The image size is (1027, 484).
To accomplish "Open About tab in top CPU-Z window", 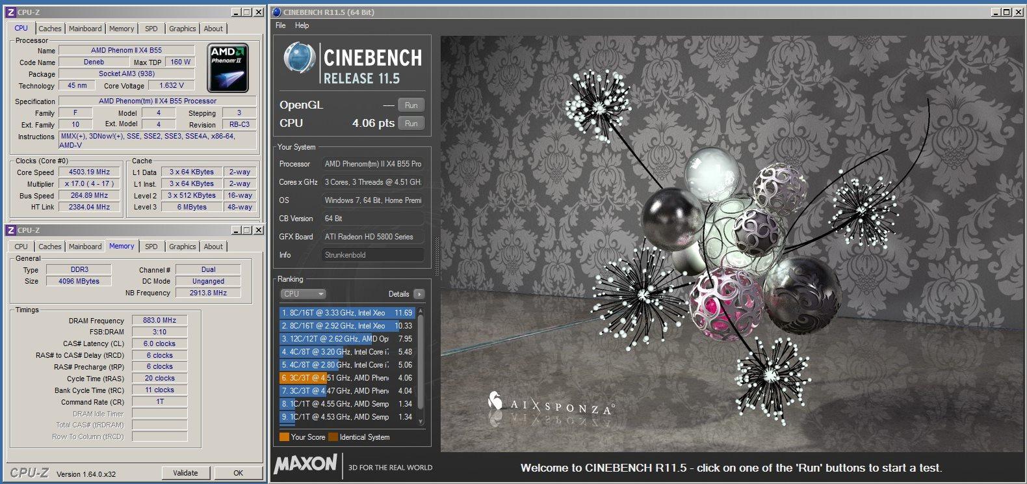I will [213, 29].
